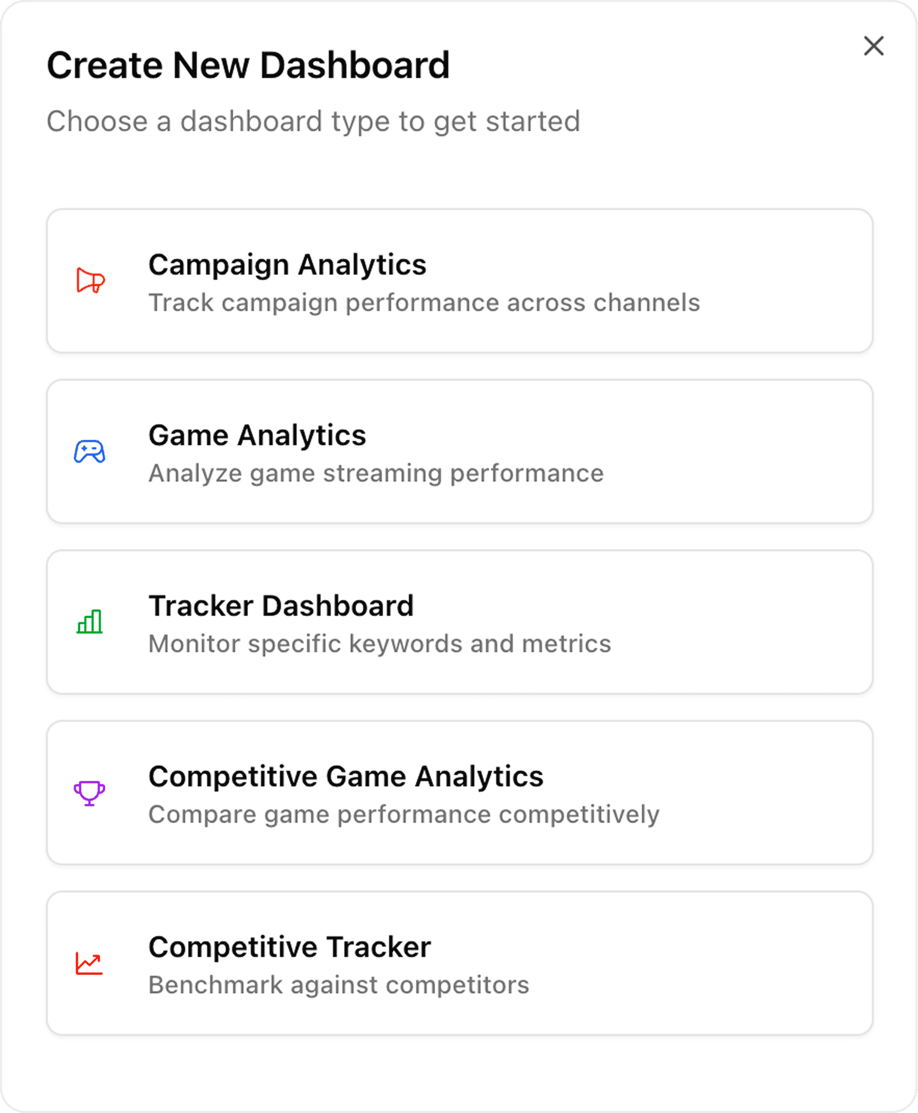Click the Benchmark against competitors text
918x1113 pixels.
click(x=339, y=985)
